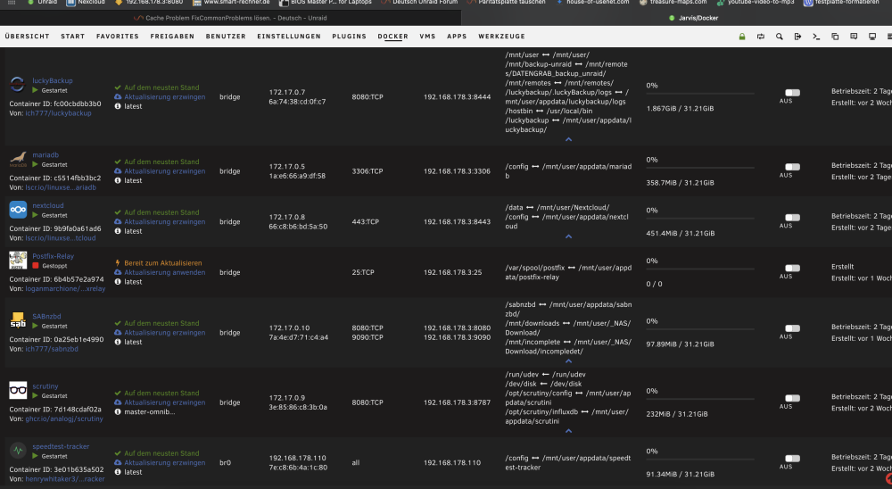Viewport: 892px width, 489px height.
Task: Click the mariadb seal container icon
Action: [x=18, y=159]
